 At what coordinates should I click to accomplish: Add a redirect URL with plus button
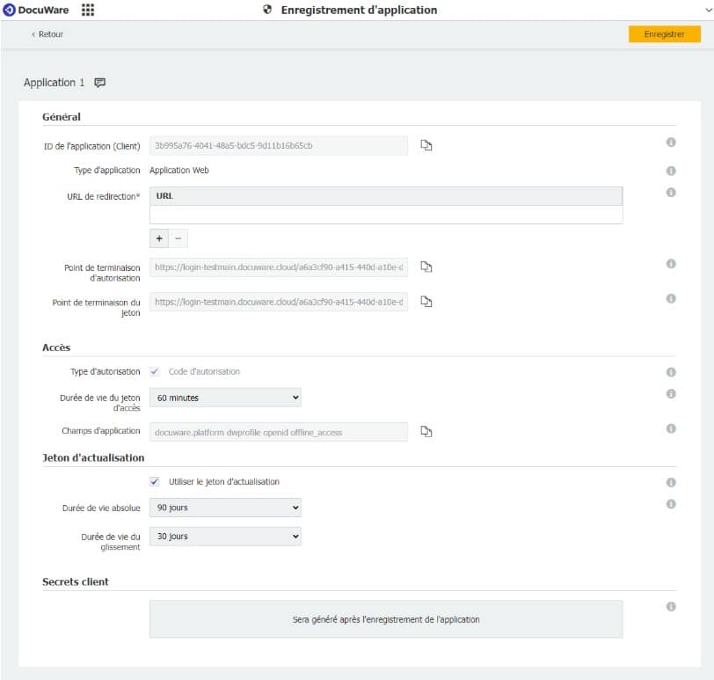[x=159, y=238]
